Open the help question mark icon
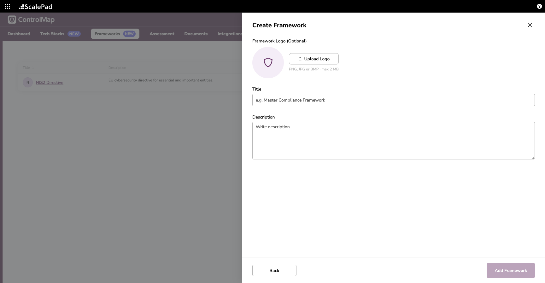Image resolution: width=545 pixels, height=283 pixels. 539,6
